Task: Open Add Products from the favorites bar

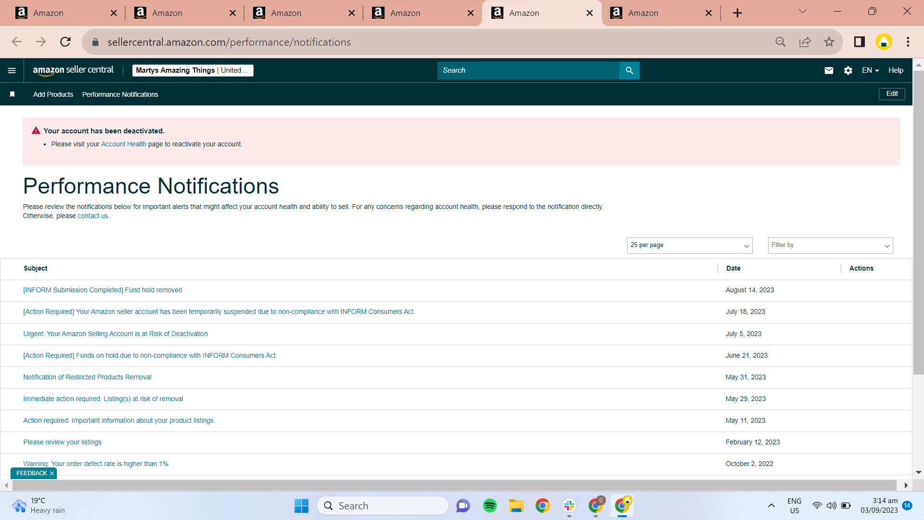Action: pos(53,94)
